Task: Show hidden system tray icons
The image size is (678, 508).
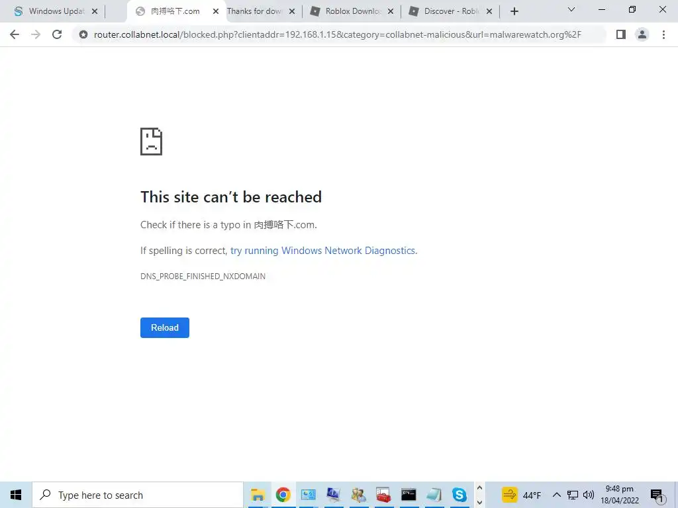Action: click(x=556, y=495)
